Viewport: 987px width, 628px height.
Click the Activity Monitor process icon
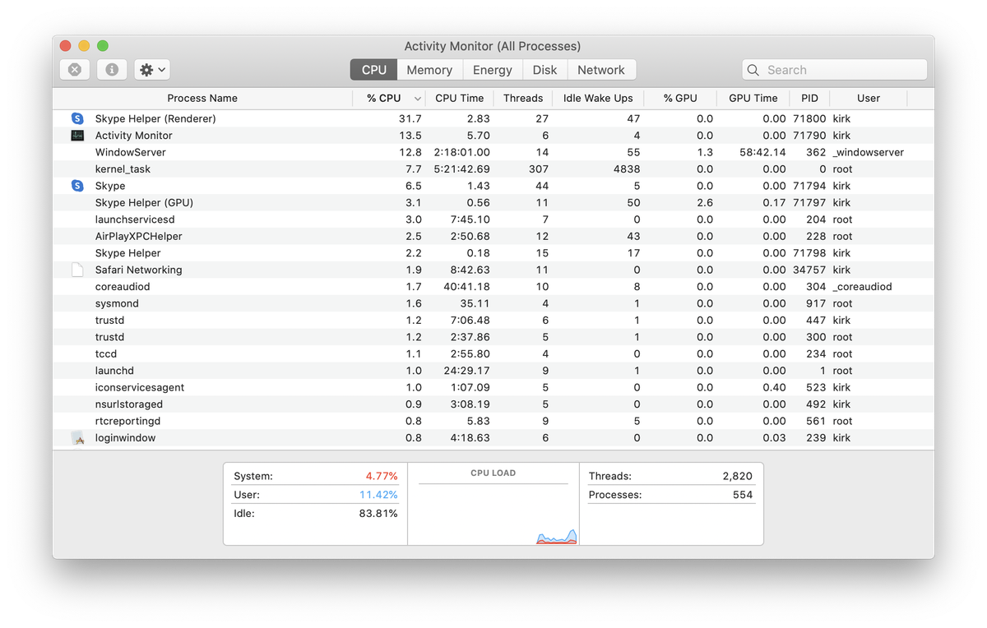(x=77, y=136)
